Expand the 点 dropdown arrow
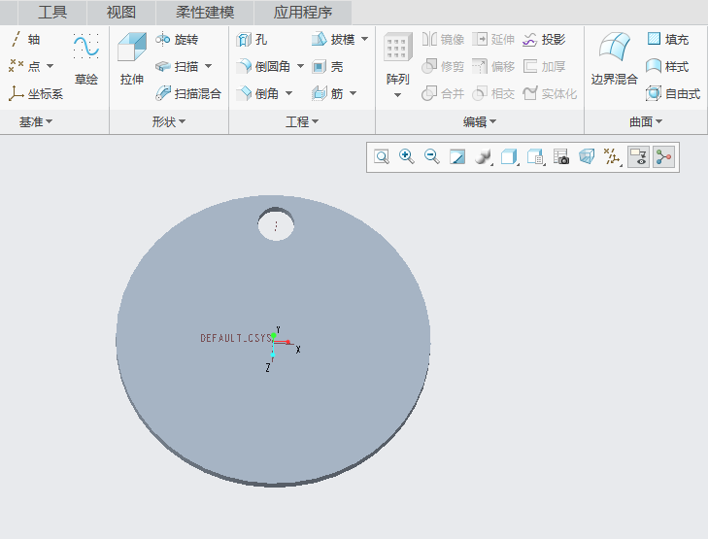Image resolution: width=708 pixels, height=539 pixels. (x=51, y=66)
